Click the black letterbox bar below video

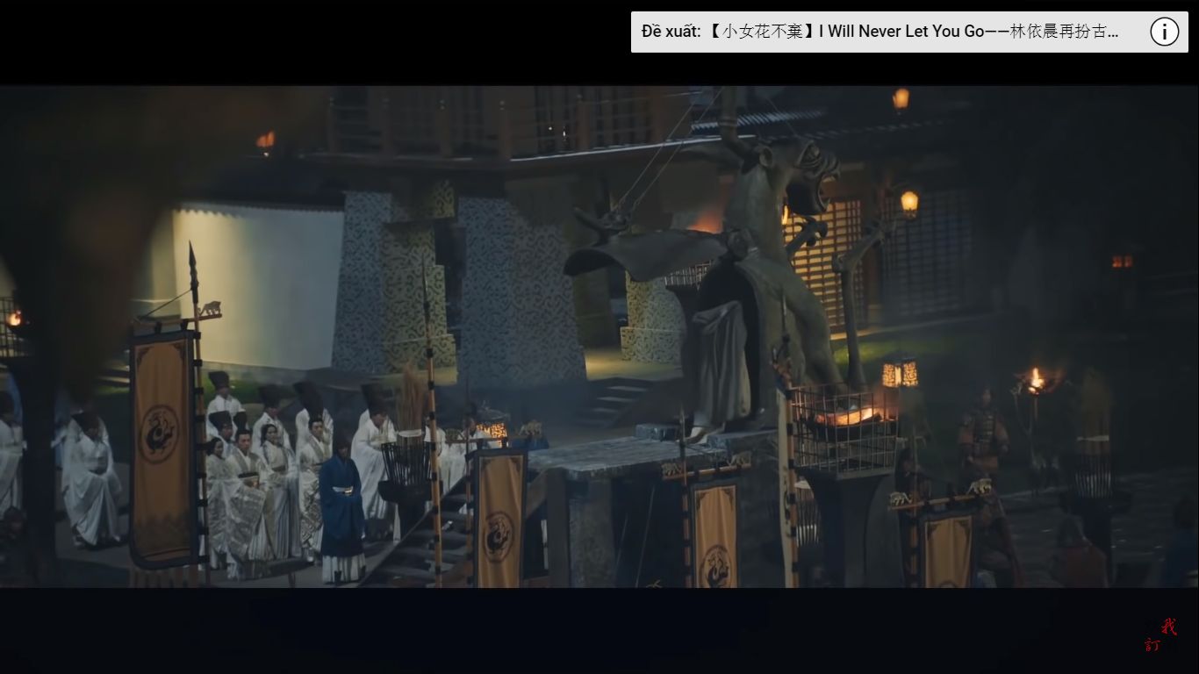599,632
